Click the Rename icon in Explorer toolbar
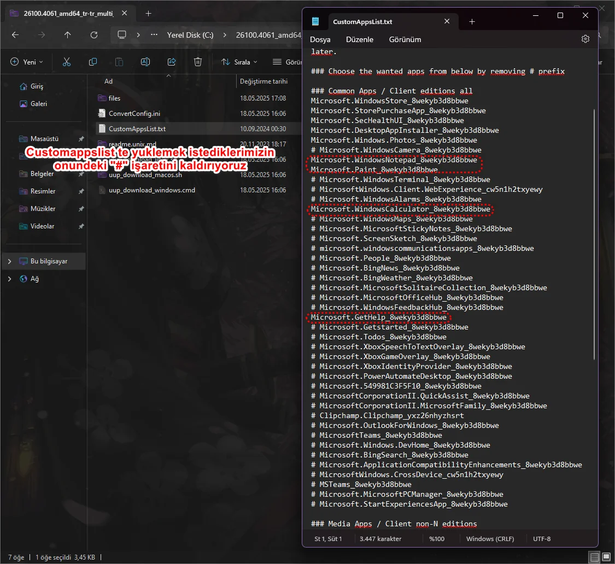 click(145, 62)
